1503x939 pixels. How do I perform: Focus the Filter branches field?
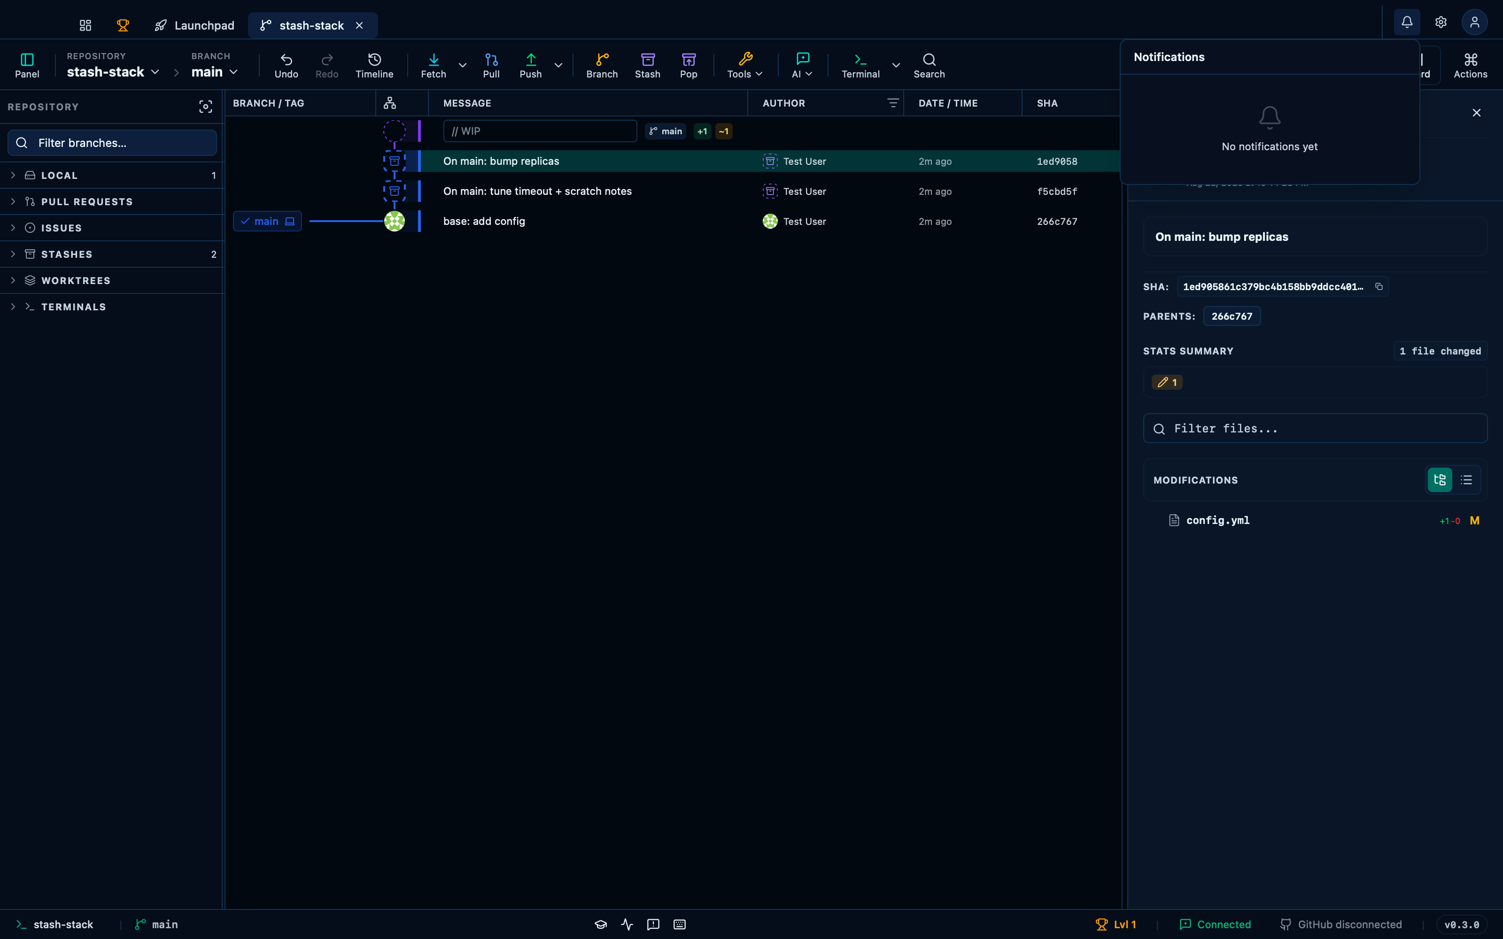tap(112, 143)
